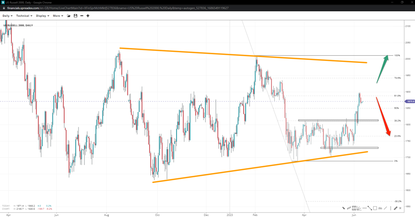Expand the Technical indicators dropdown
Image resolution: width=415 pixels, height=217 pixels.
pyautogui.click(x=24, y=16)
